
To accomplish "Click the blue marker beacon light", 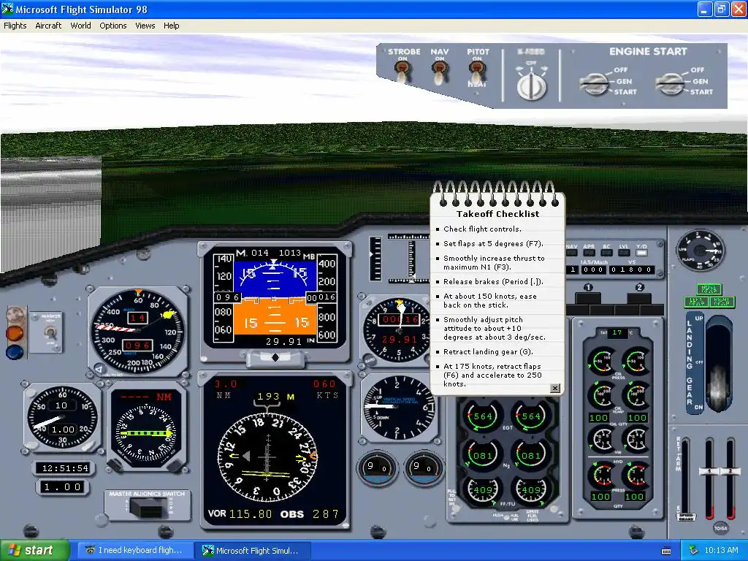I will [x=15, y=351].
